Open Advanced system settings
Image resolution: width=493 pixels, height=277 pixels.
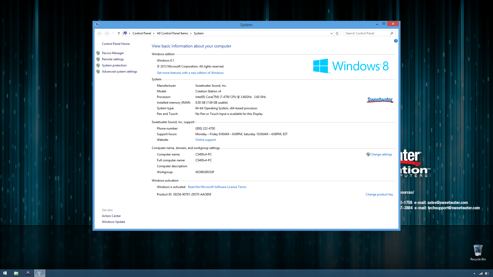(119, 72)
